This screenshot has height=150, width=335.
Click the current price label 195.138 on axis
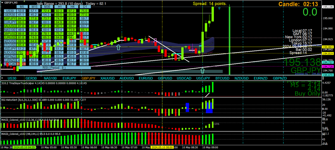pos(328,7)
